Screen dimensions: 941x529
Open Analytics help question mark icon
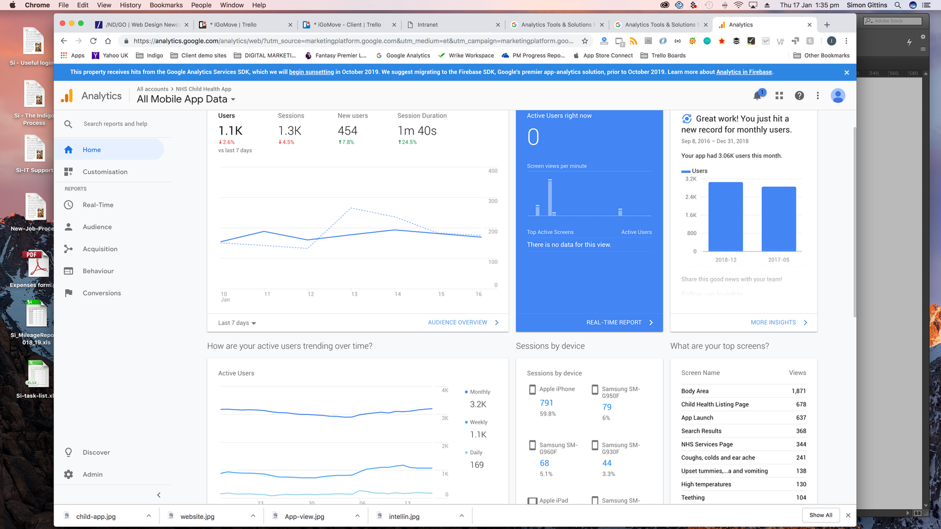[799, 95]
